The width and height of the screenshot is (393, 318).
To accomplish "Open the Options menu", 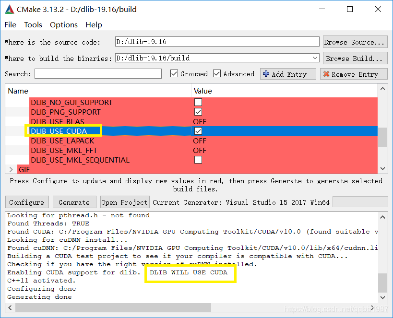I will [x=63, y=25].
